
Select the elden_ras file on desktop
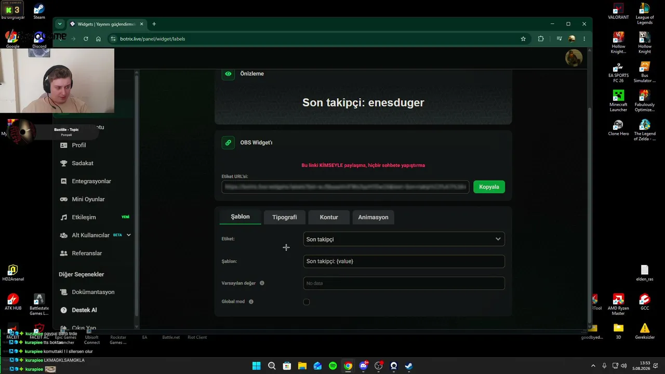pyautogui.click(x=645, y=273)
